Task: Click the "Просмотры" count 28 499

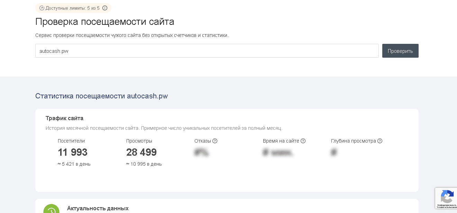Action: [x=141, y=152]
